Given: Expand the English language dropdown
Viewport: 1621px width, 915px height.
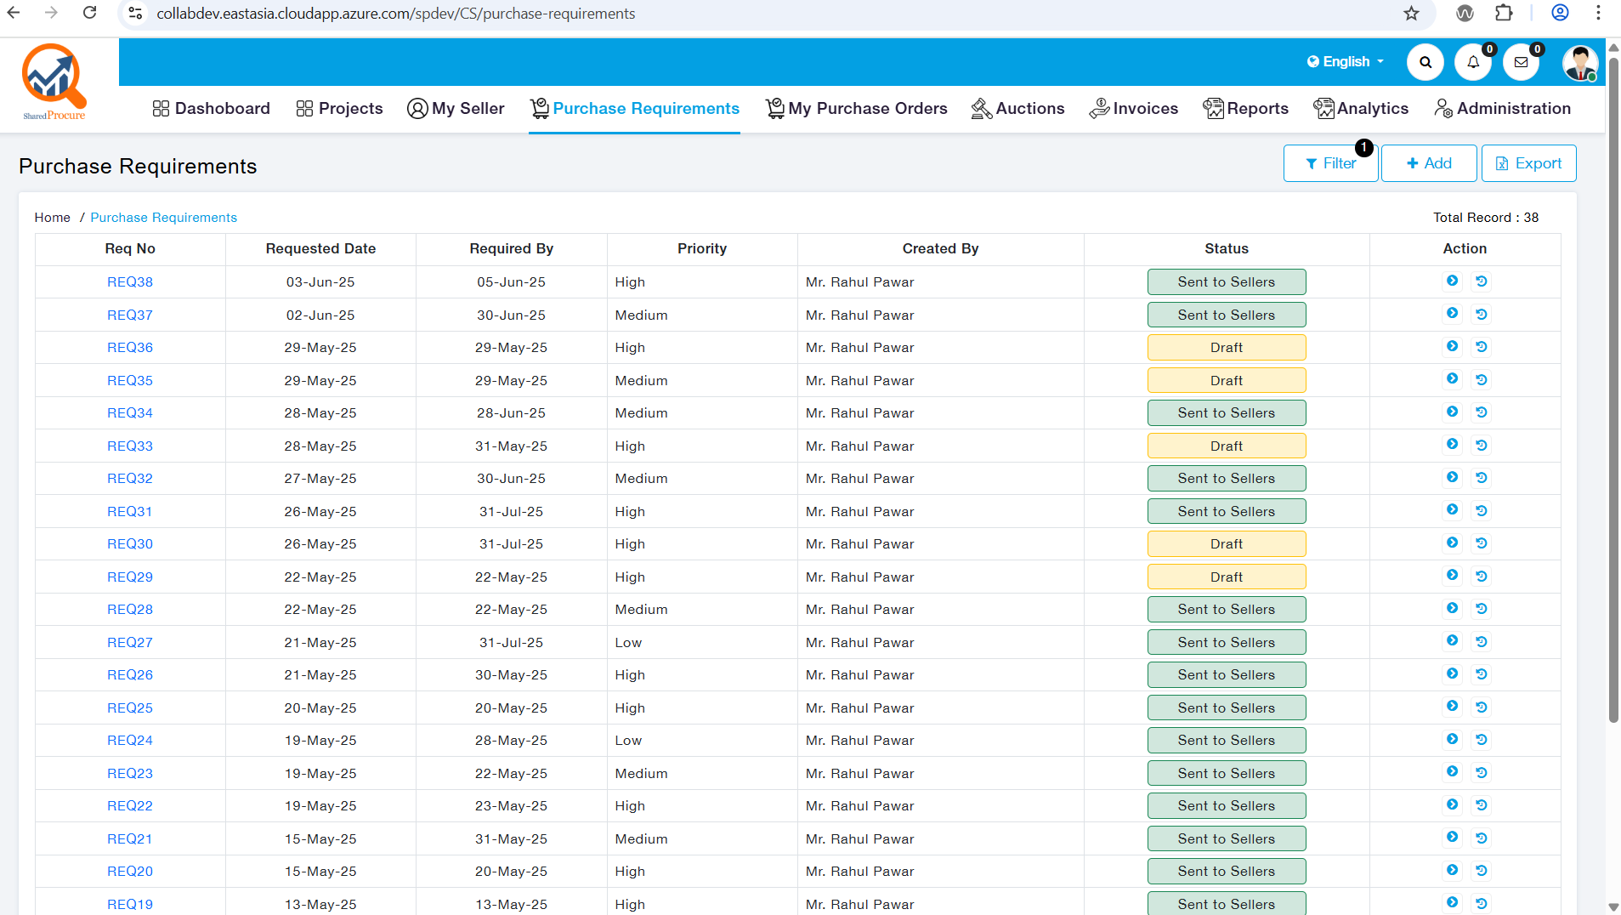Looking at the screenshot, I should (1346, 62).
